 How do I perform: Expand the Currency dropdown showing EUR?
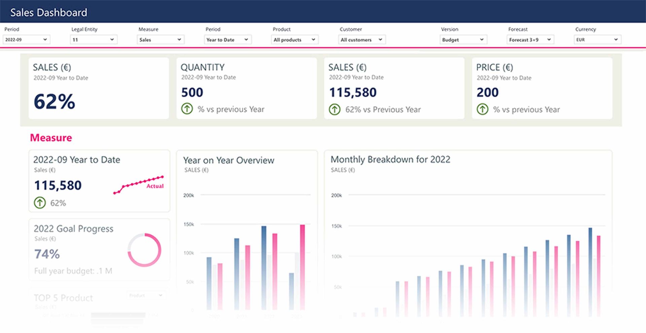(x=597, y=40)
